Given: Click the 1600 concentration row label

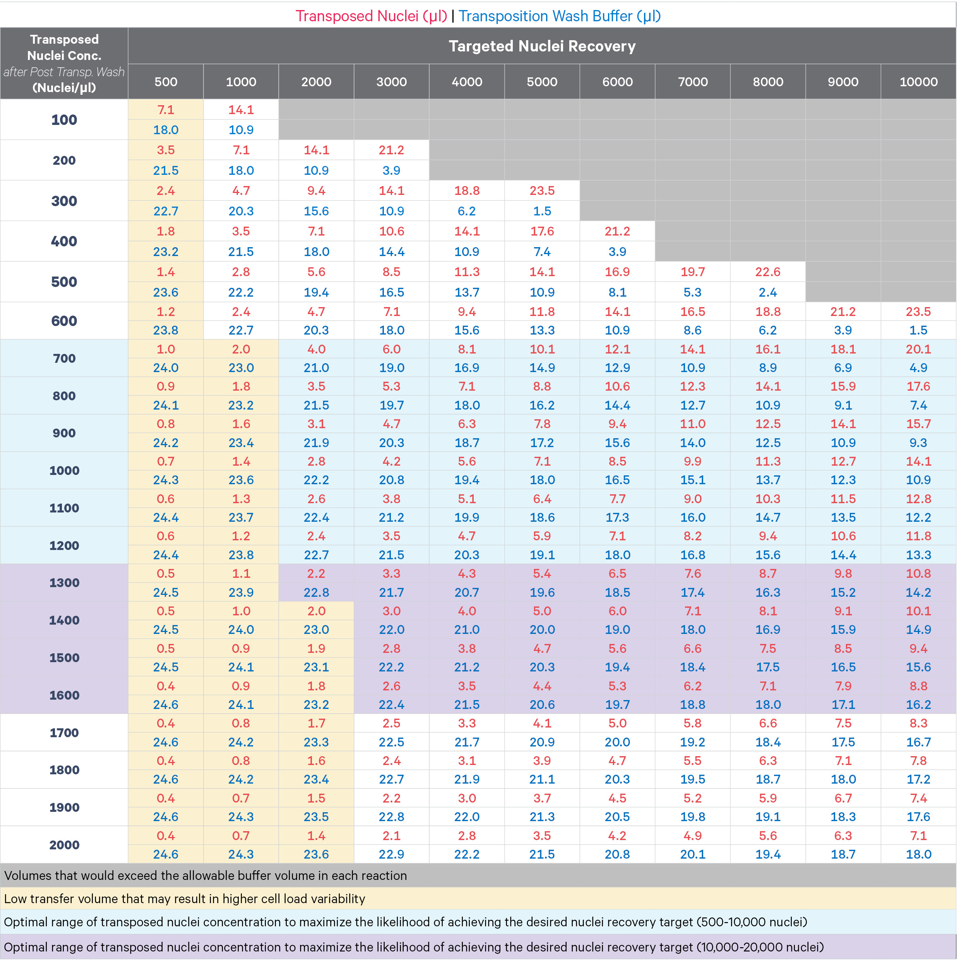Looking at the screenshot, I should coord(64,695).
